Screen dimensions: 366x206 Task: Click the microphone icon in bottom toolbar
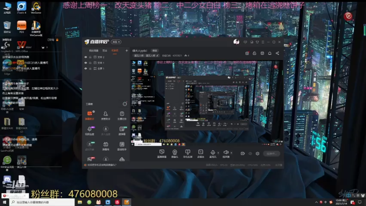pos(213,152)
